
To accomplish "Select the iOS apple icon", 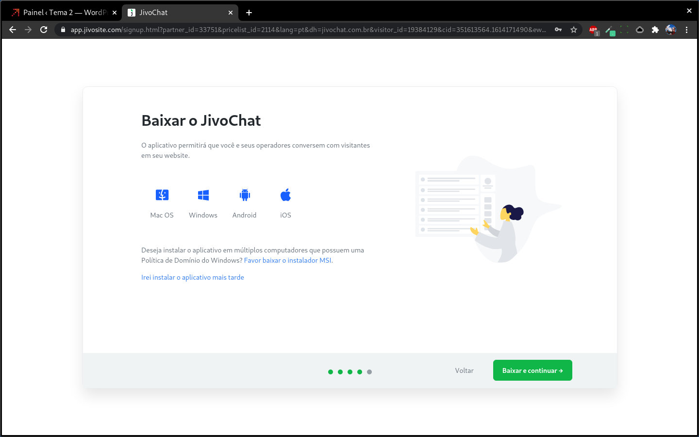I will pyautogui.click(x=285, y=195).
